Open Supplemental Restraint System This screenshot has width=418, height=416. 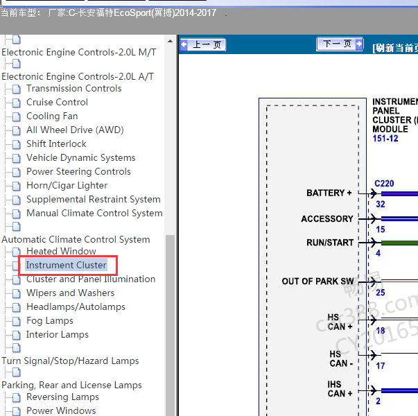coord(94,199)
